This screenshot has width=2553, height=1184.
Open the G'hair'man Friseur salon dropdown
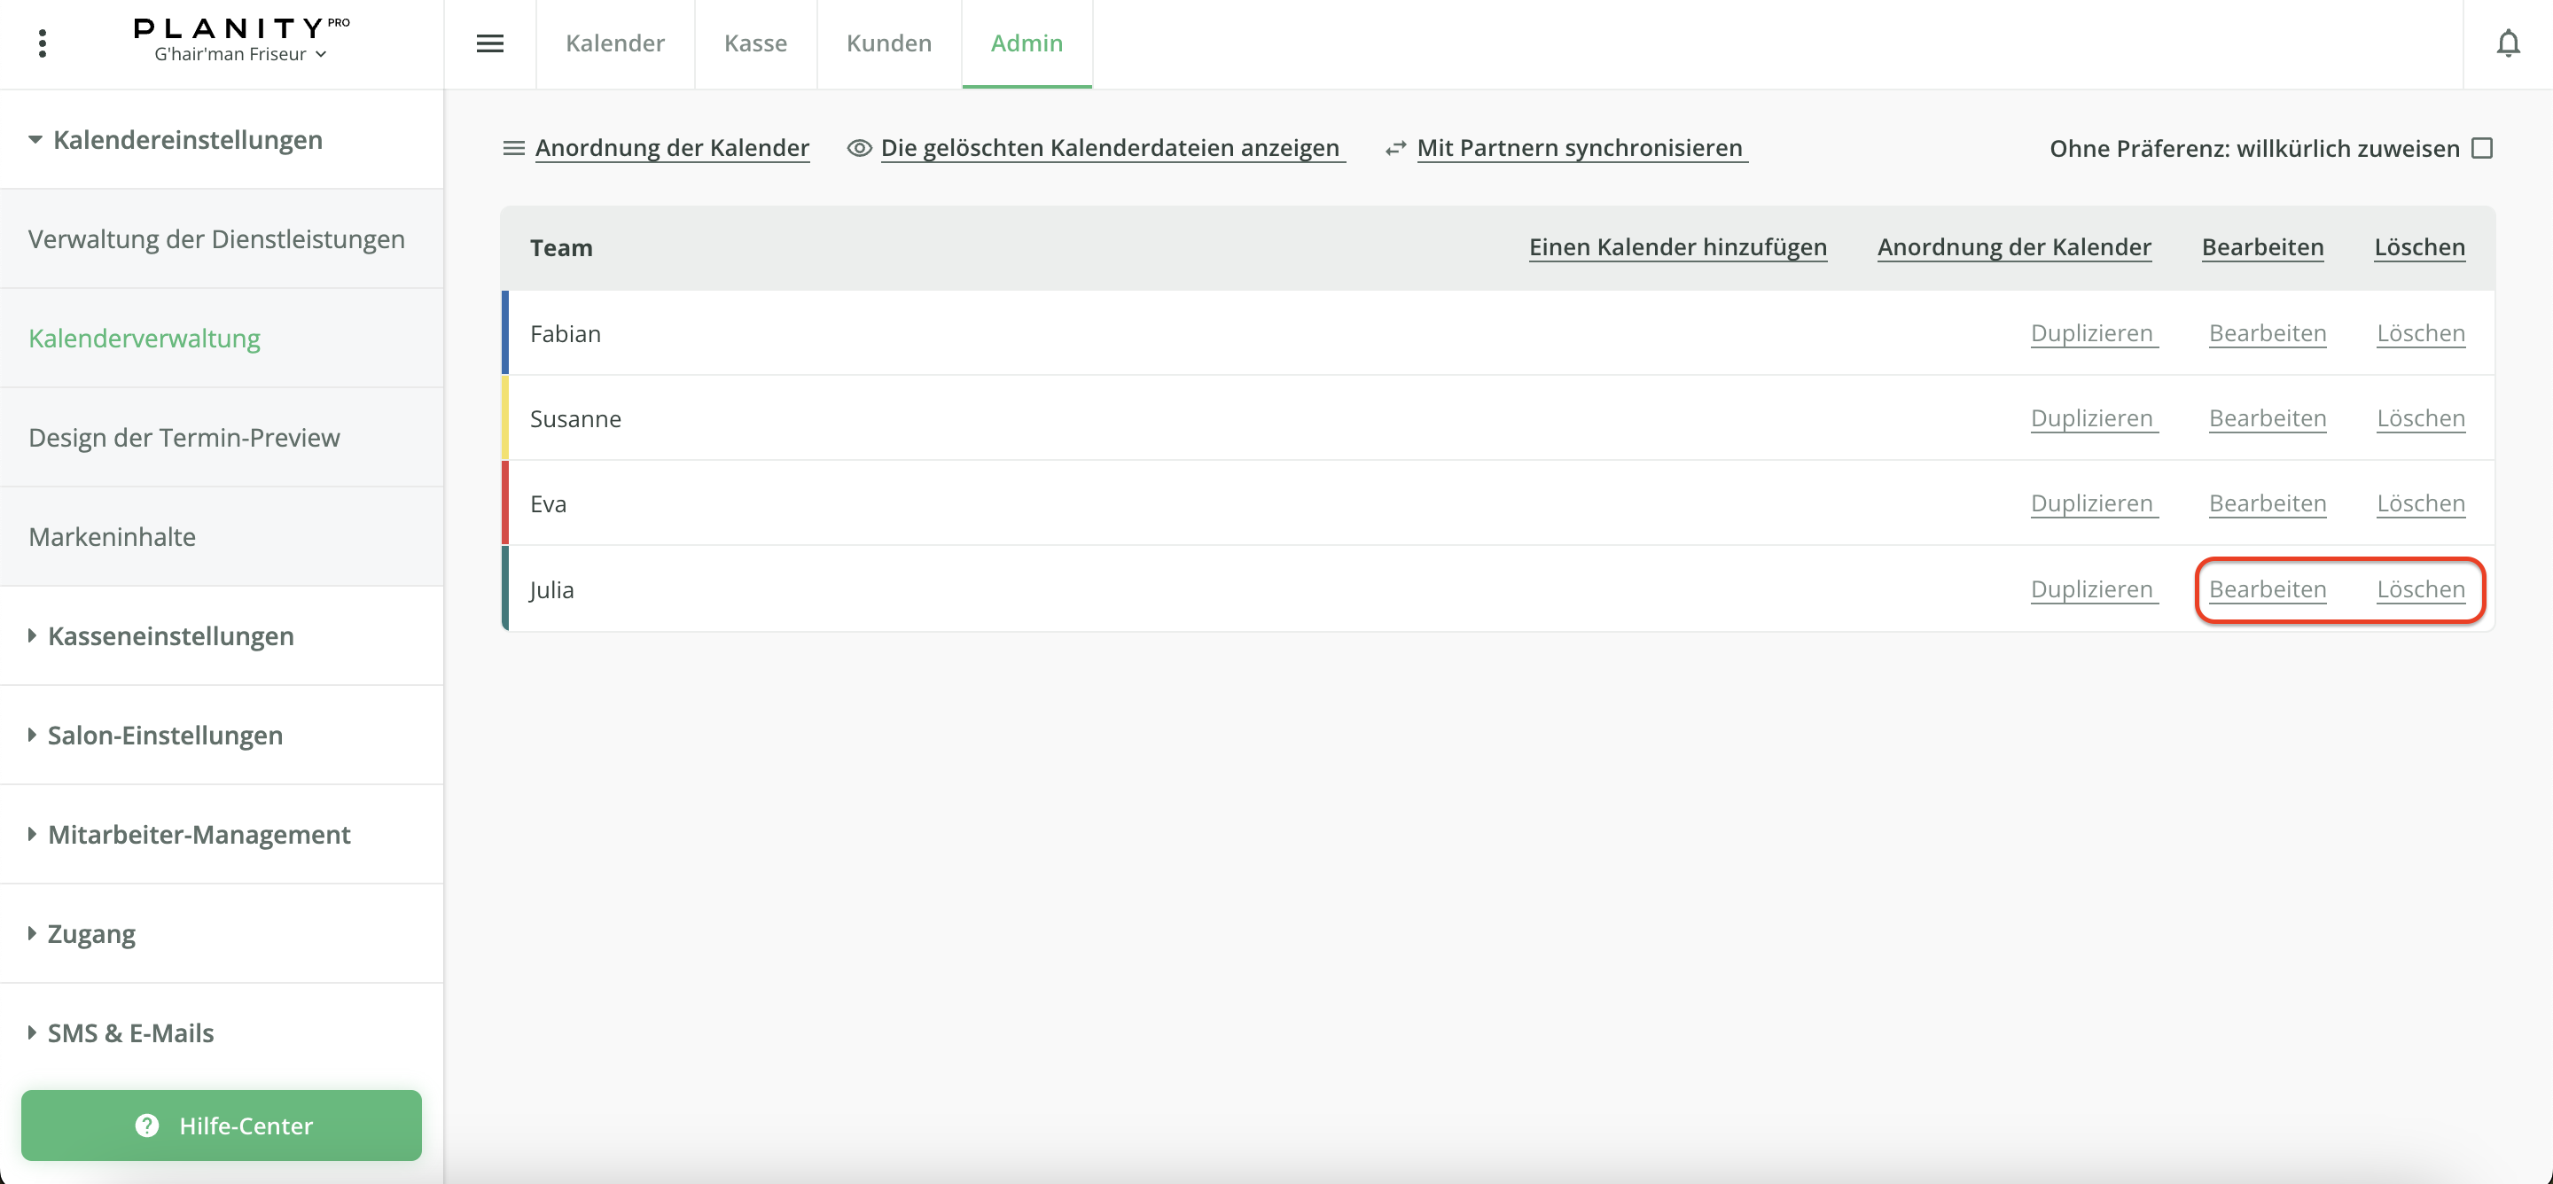point(241,54)
